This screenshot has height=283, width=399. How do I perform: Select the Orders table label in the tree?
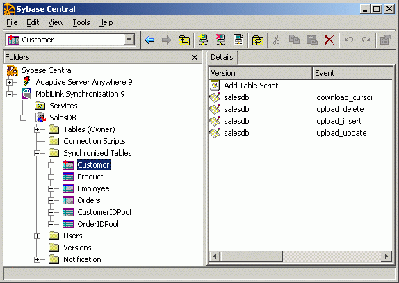point(89,200)
